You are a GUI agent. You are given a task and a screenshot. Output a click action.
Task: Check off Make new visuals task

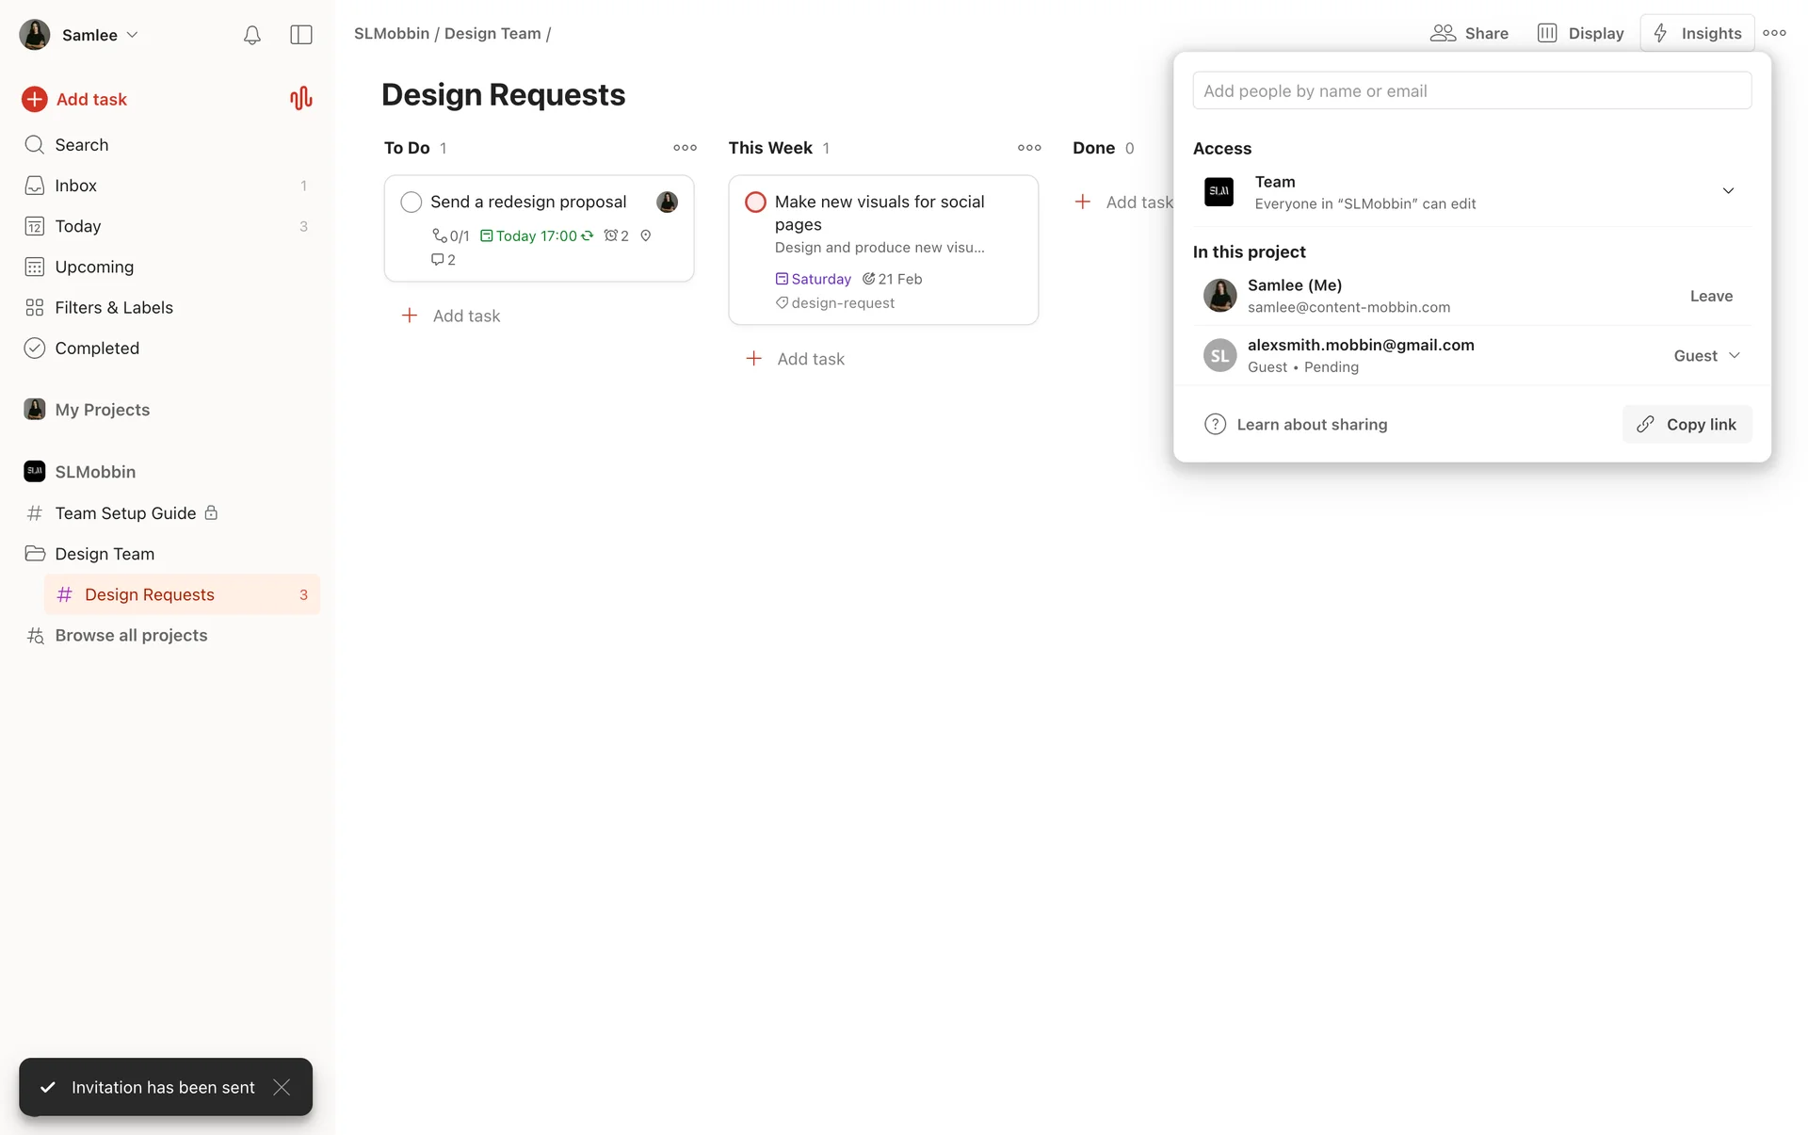point(755,202)
